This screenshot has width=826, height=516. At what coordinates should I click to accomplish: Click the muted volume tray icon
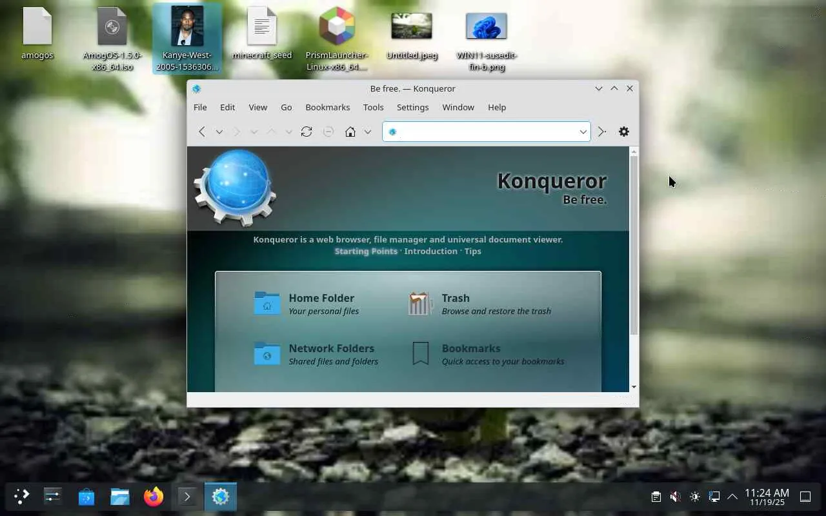coord(675,497)
